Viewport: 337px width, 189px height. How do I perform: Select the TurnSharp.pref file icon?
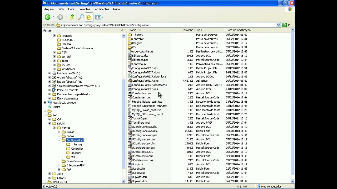(x=130, y=123)
